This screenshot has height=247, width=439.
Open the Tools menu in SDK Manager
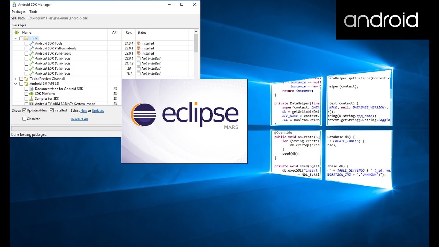tap(33, 12)
